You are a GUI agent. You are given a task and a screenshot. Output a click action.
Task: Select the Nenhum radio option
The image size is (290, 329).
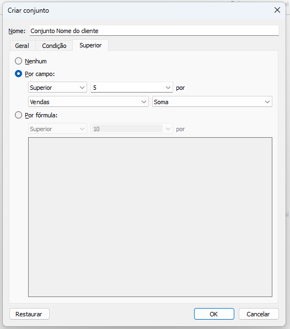click(x=18, y=61)
